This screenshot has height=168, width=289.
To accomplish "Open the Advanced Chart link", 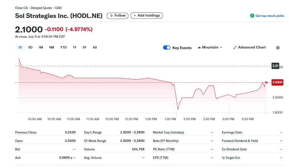I will click(250, 47).
